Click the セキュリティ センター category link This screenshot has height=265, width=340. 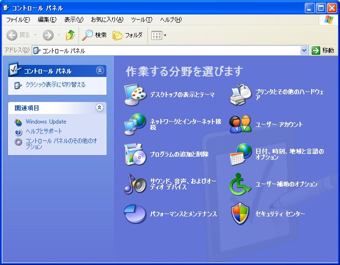[280, 214]
